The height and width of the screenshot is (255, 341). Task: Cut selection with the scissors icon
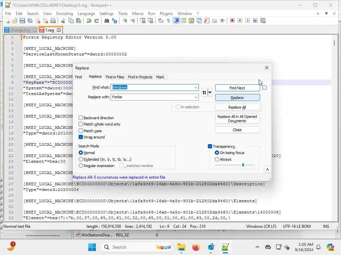[63, 21]
